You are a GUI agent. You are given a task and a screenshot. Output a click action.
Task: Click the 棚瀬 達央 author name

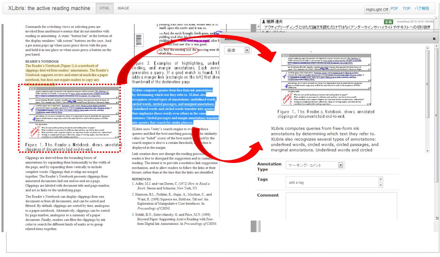[x=274, y=22]
